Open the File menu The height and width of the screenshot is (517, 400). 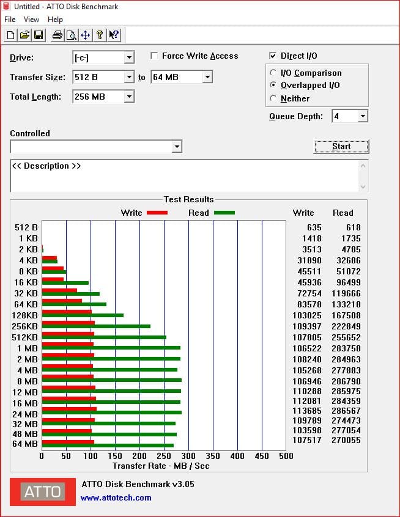point(10,20)
